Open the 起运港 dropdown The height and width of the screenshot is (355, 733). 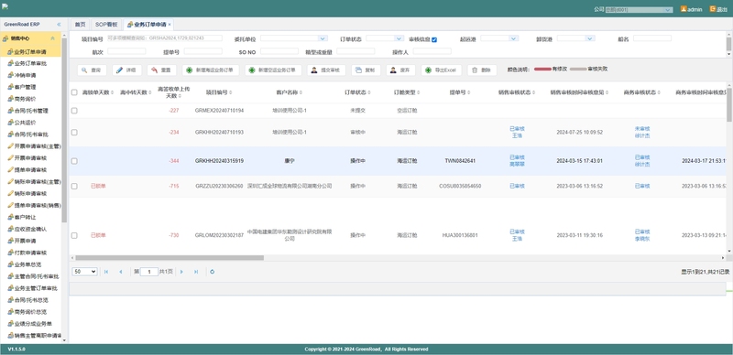click(x=514, y=38)
